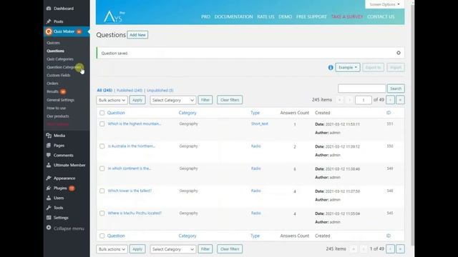The width and height of the screenshot is (458, 257).
Task: Click the Comments bubble icon
Action: coord(49,155)
